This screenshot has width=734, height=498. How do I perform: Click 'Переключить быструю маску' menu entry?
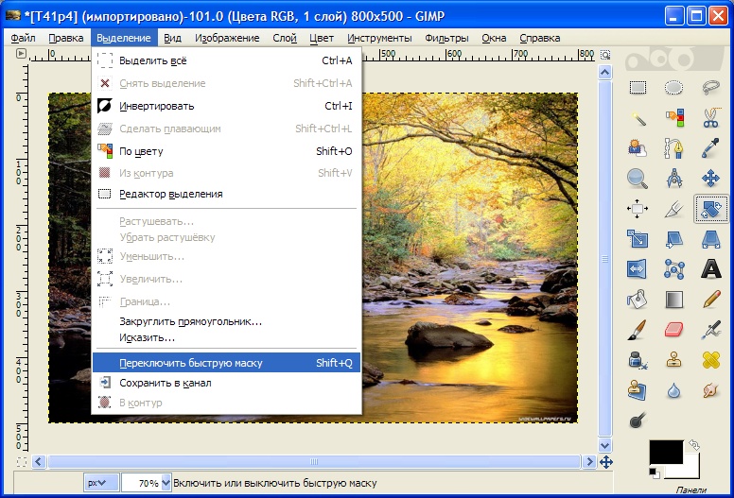coord(191,363)
